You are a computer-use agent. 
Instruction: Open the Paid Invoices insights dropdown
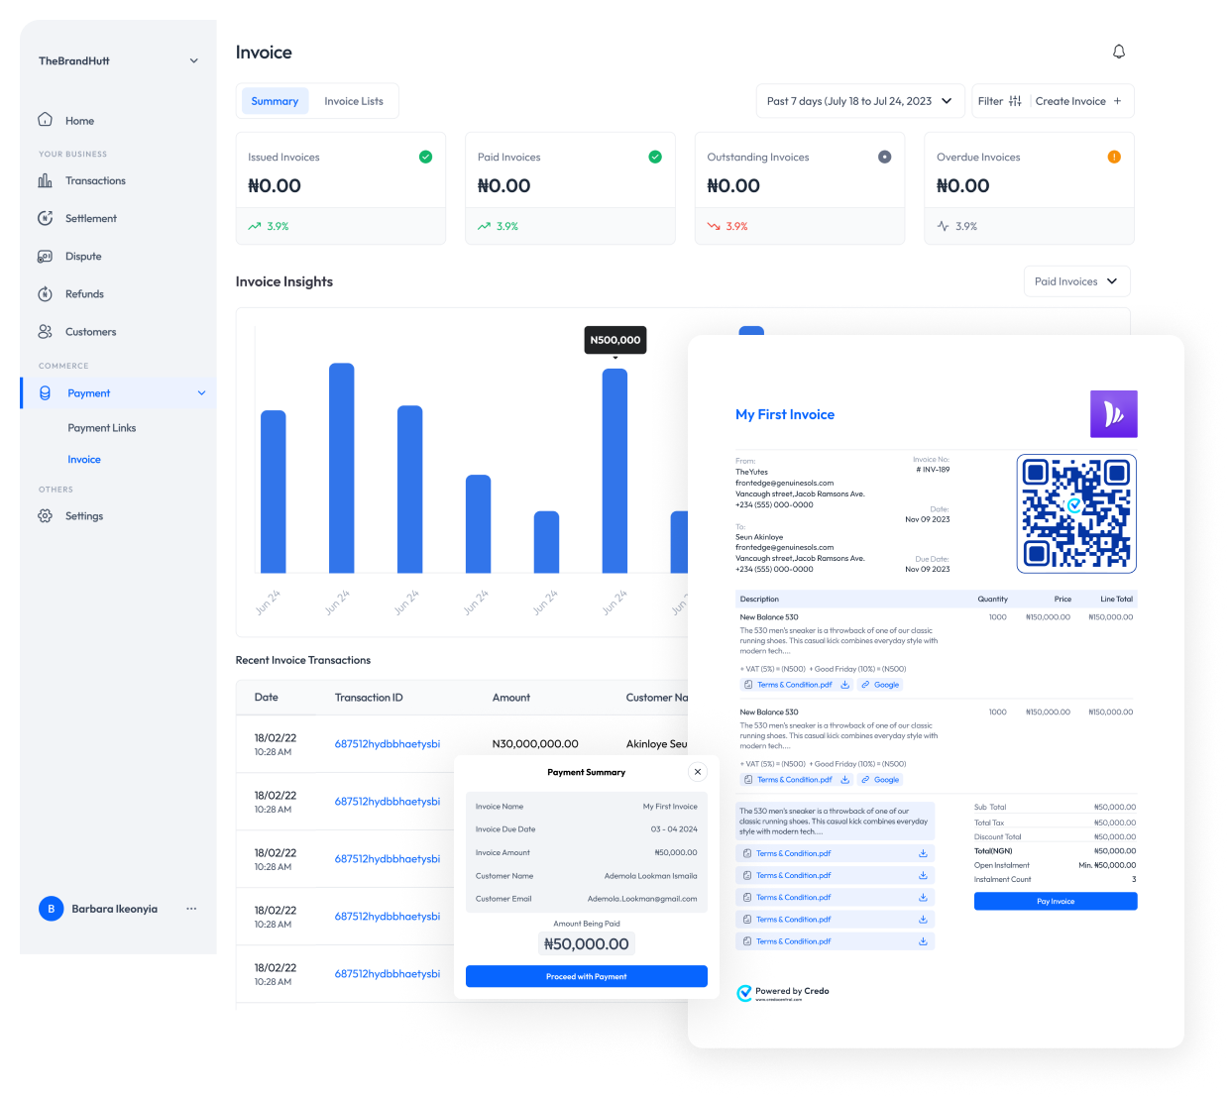coord(1076,281)
